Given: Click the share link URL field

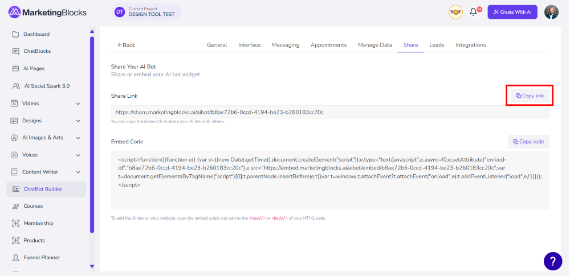Looking at the screenshot, I should point(330,113).
